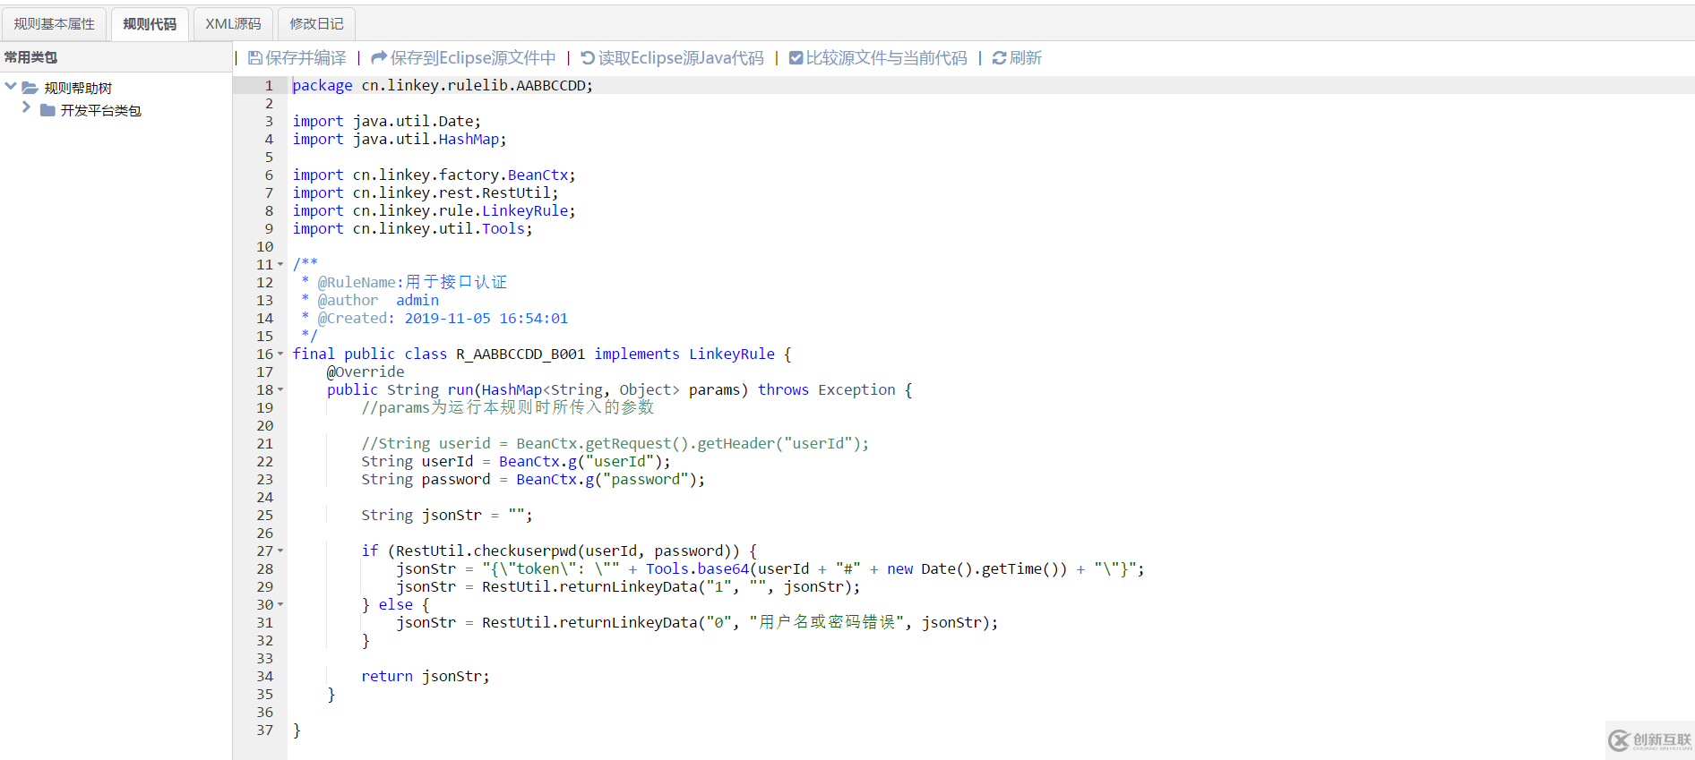Image resolution: width=1695 pixels, height=760 pixels.
Task: Fold the run method at line 18
Action: click(x=280, y=390)
